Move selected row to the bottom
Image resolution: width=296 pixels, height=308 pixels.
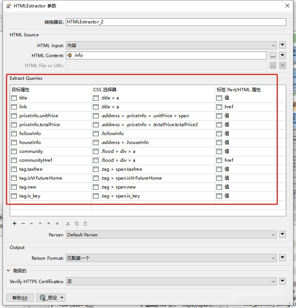coord(57,223)
